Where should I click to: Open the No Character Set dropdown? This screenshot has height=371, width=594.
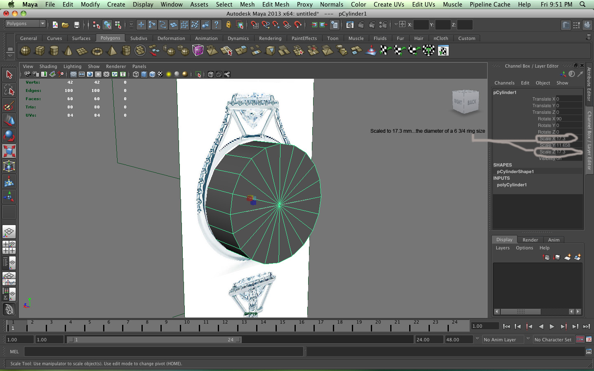point(553,339)
